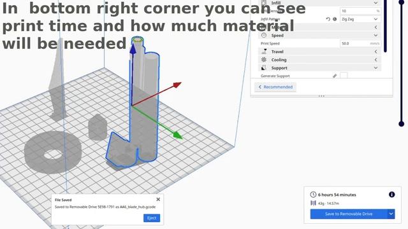Click the Travel category icon
The height and width of the screenshot is (229, 408).
[x=264, y=52]
